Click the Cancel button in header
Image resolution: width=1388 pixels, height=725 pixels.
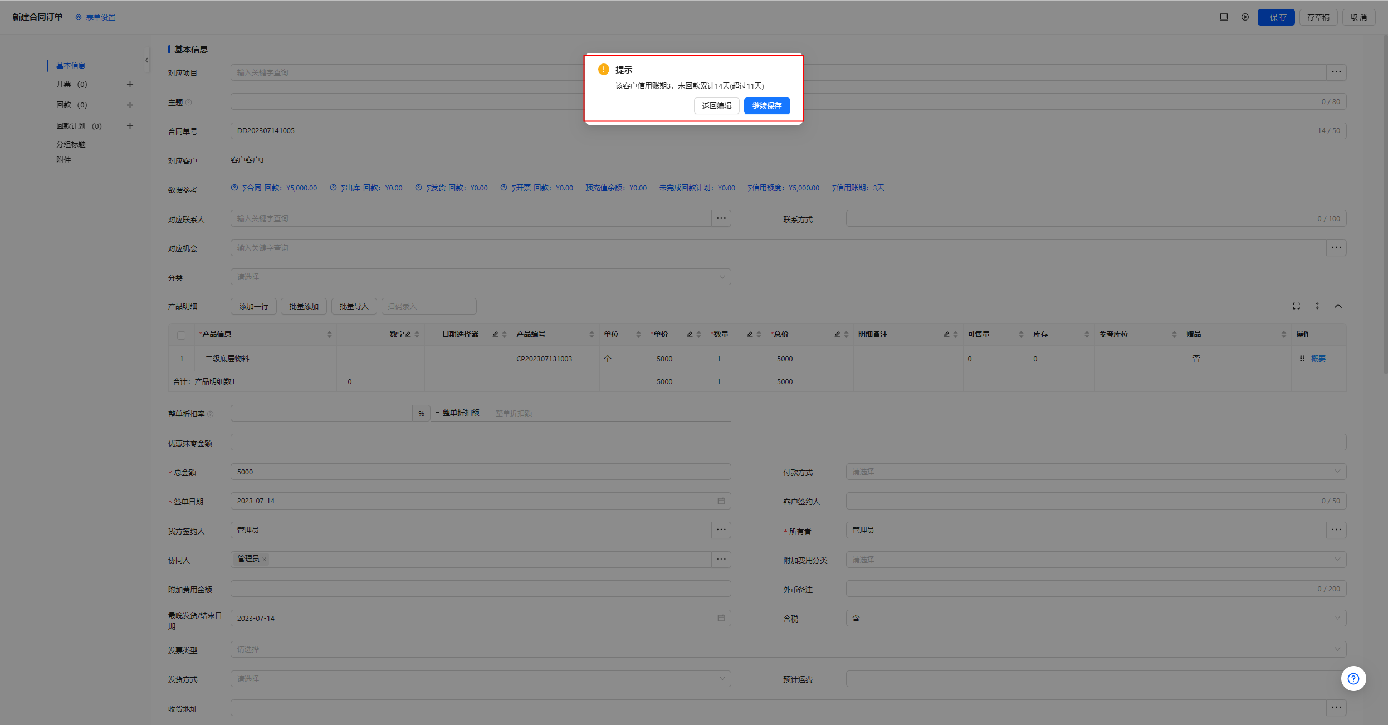(x=1358, y=17)
